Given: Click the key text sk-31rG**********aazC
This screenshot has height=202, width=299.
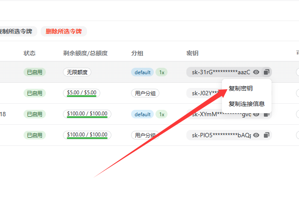Looking at the screenshot, I should click(x=221, y=72).
